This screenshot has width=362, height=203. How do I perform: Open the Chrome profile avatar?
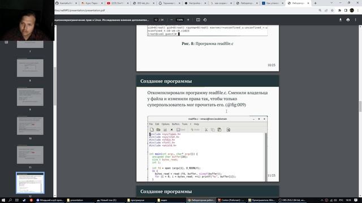352,10
